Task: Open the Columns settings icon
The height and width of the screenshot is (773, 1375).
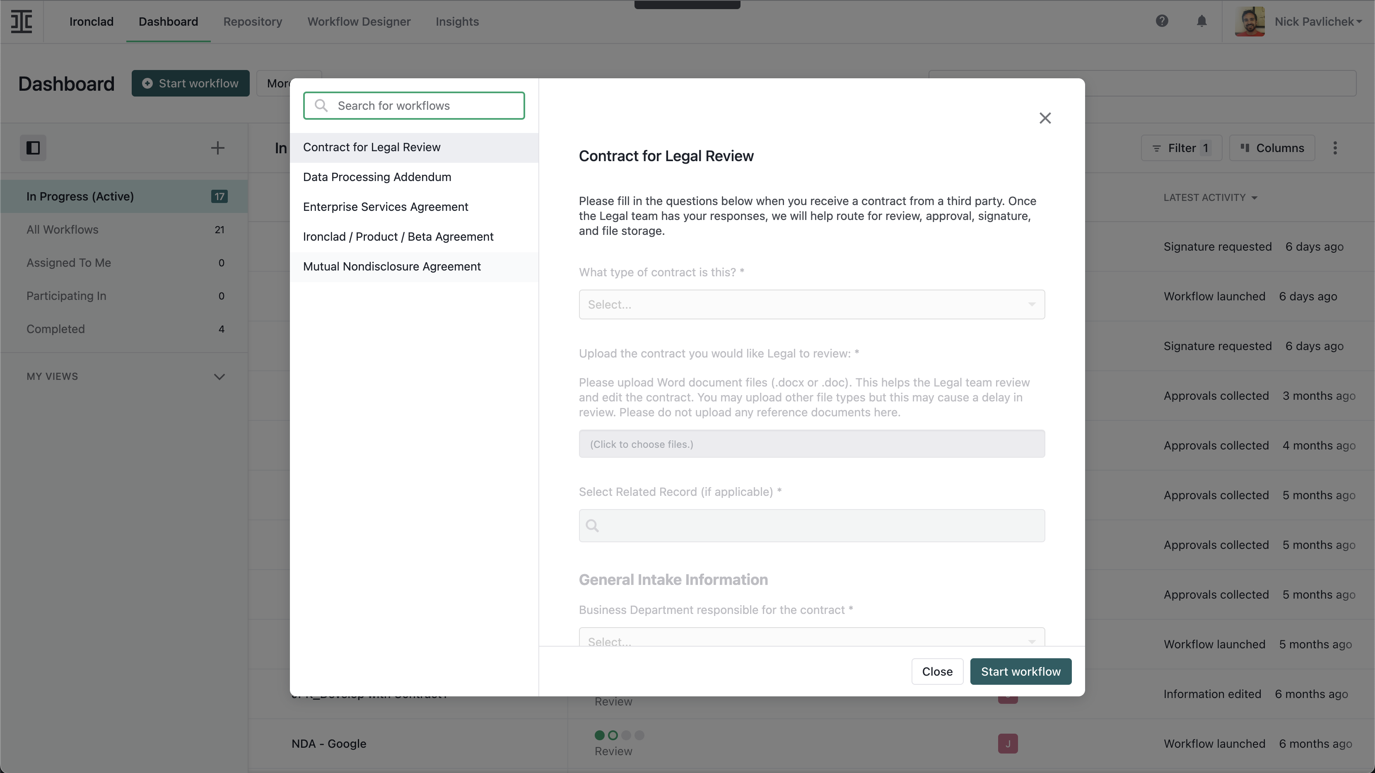Action: click(x=1273, y=148)
